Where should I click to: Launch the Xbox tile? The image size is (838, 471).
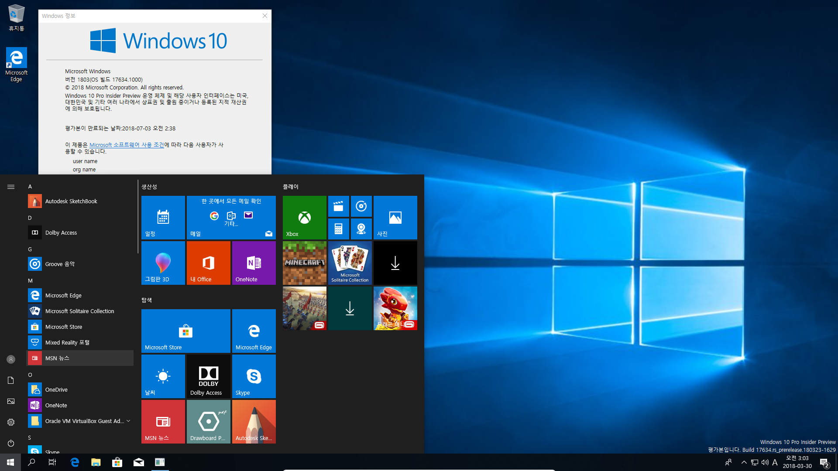[305, 218]
